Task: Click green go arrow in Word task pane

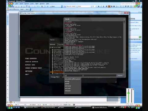Action: tap(140, 37)
